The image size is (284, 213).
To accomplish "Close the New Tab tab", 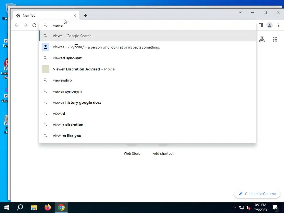I will tap(75, 16).
